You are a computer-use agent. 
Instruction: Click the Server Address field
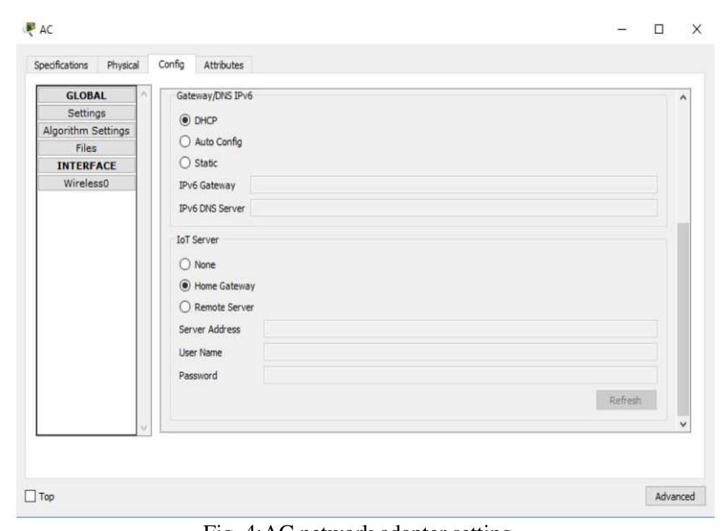460,329
